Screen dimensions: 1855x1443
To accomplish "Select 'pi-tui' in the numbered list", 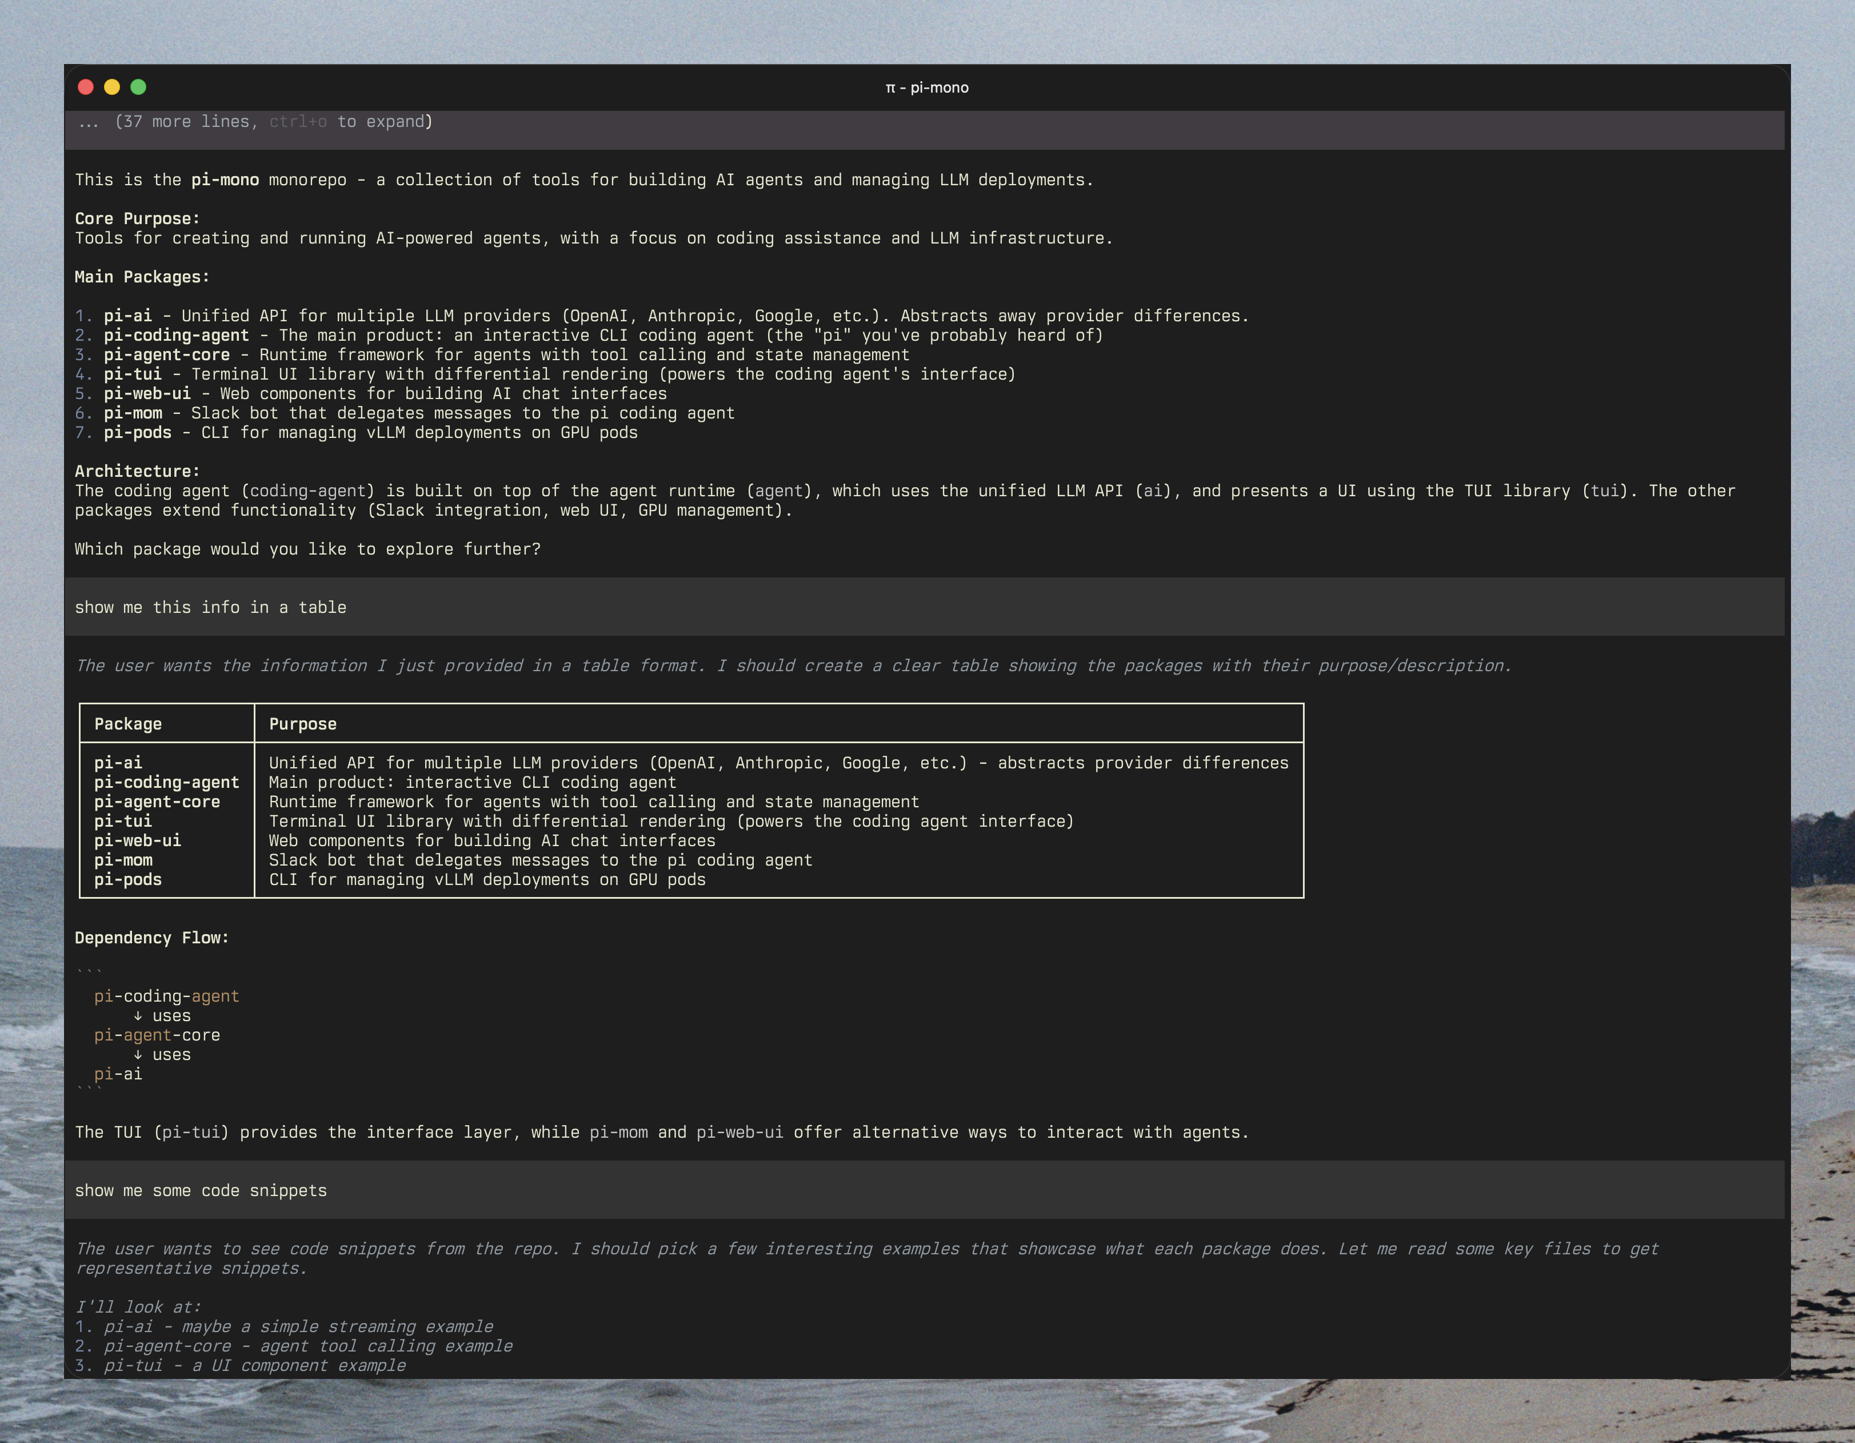I will tap(133, 375).
